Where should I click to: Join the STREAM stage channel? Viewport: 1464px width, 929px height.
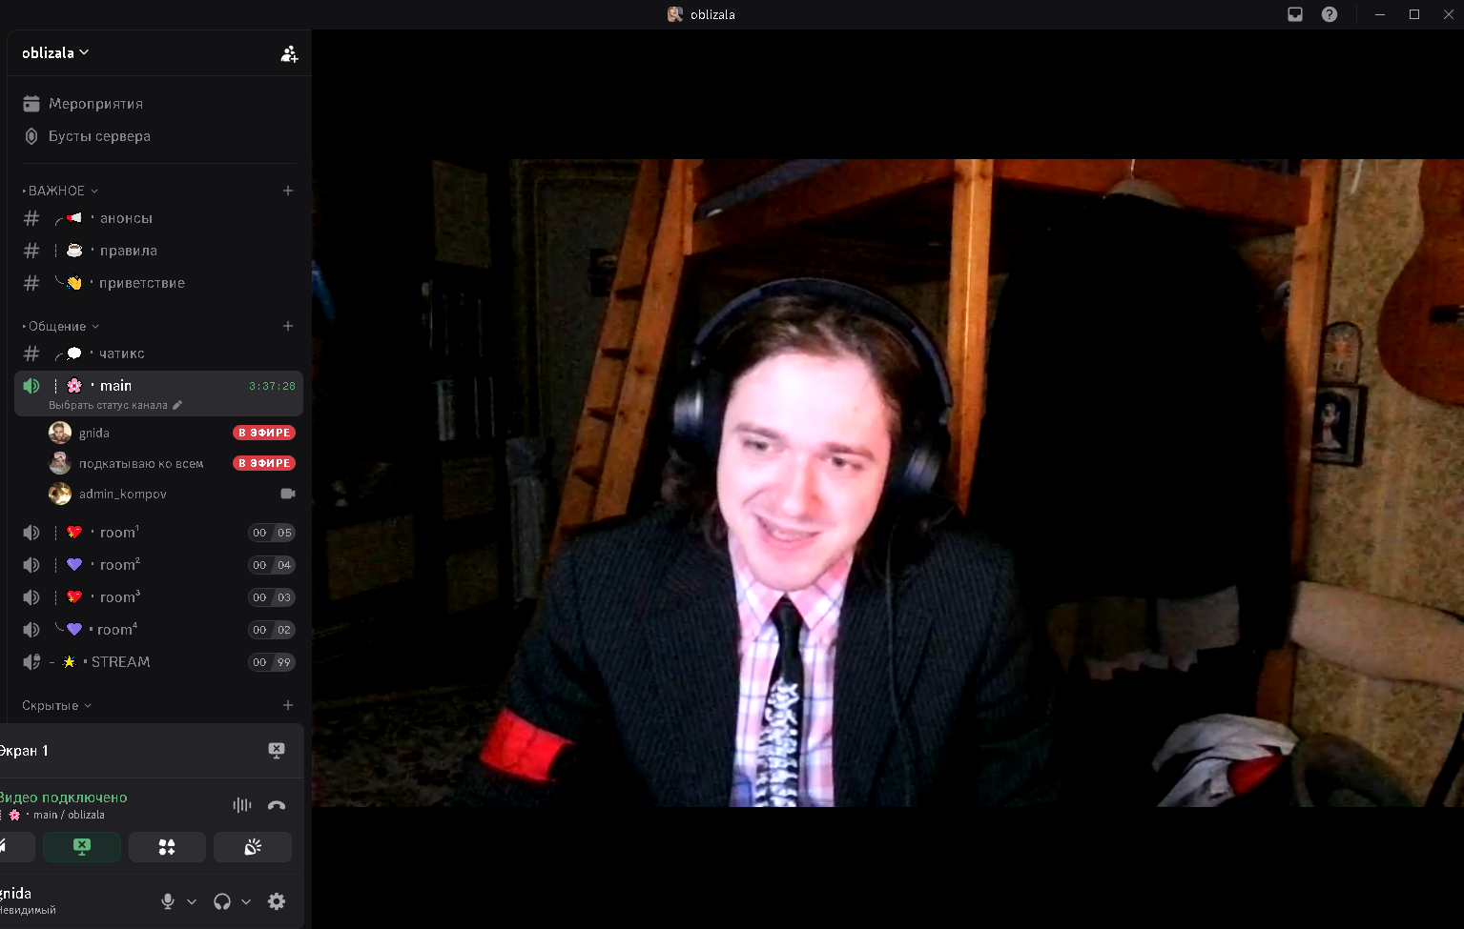[x=158, y=662]
